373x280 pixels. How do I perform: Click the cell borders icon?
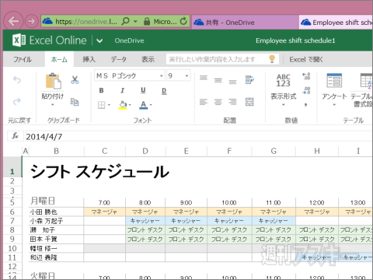click(x=101, y=105)
